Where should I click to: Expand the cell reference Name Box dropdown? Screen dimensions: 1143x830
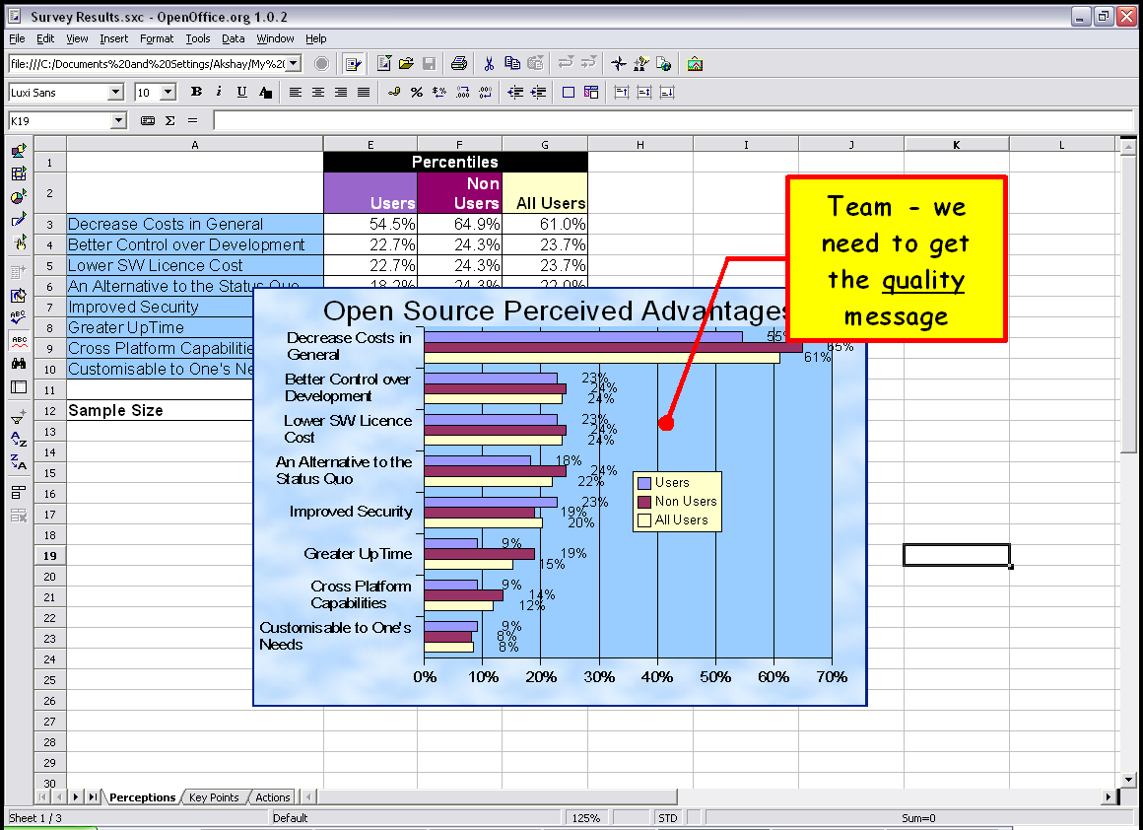(x=119, y=120)
